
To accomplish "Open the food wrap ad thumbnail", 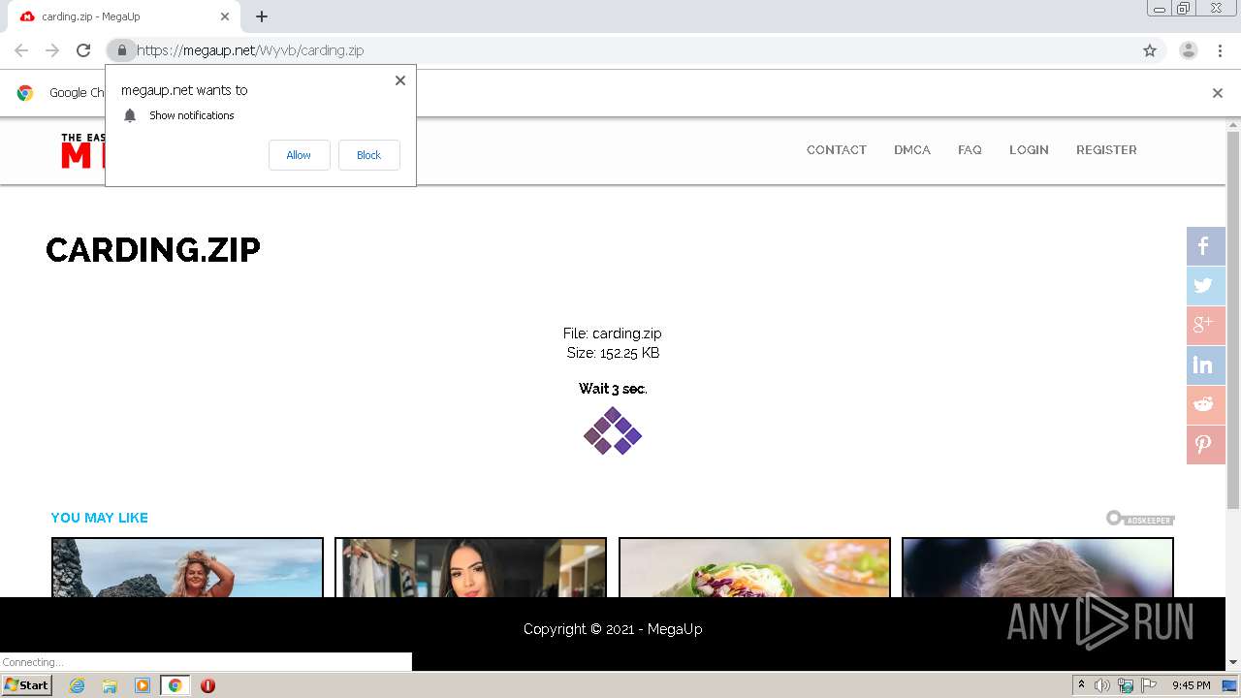I will (x=754, y=567).
